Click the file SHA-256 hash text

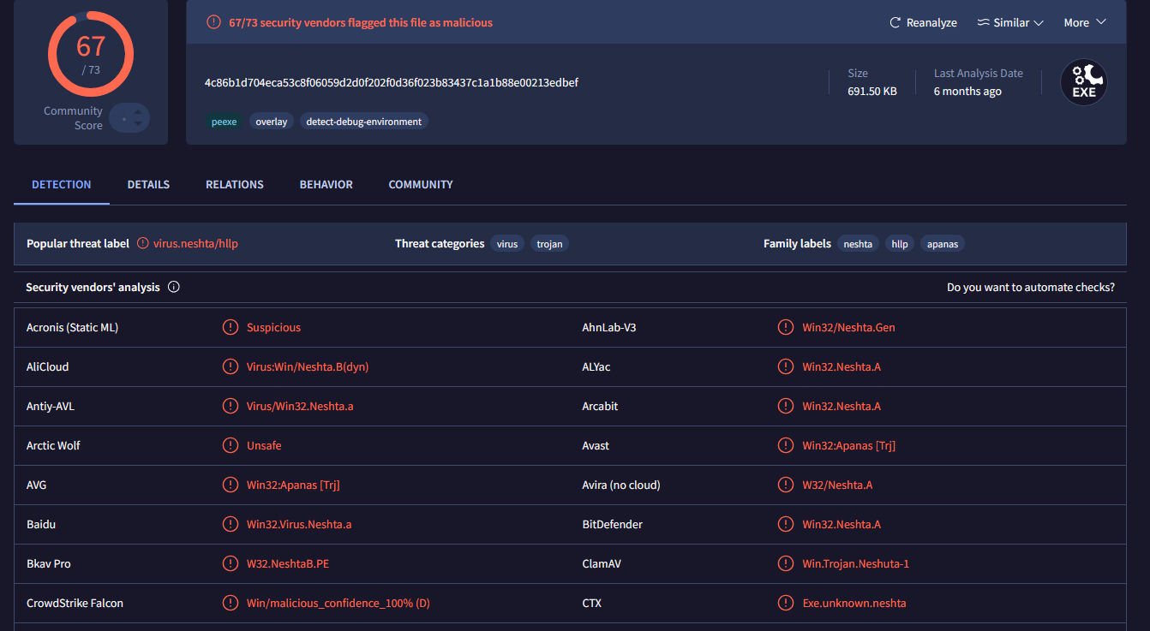coord(392,83)
